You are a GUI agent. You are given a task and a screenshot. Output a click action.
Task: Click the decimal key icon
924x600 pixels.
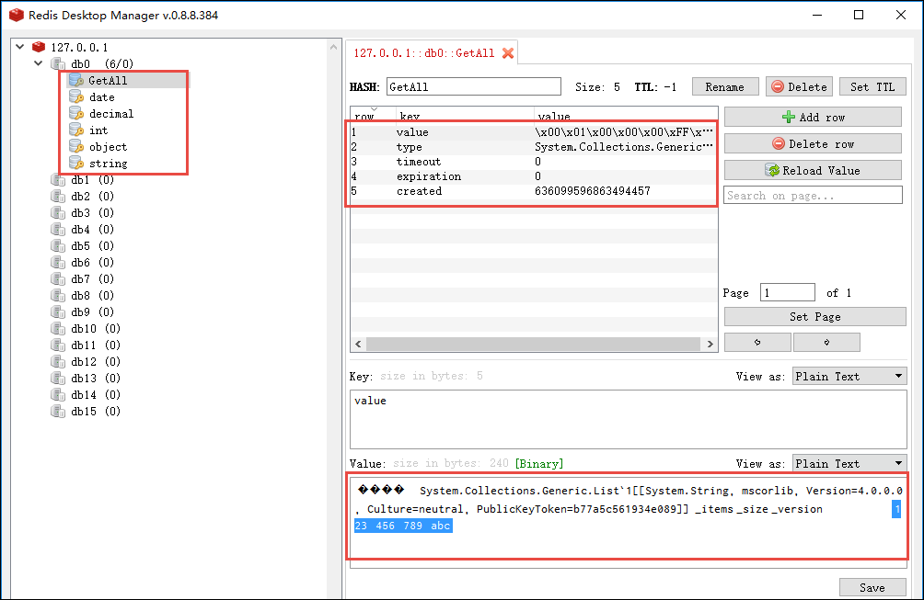pyautogui.click(x=76, y=113)
